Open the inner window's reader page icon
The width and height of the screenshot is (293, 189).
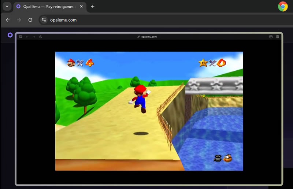pyautogui.click(x=271, y=37)
